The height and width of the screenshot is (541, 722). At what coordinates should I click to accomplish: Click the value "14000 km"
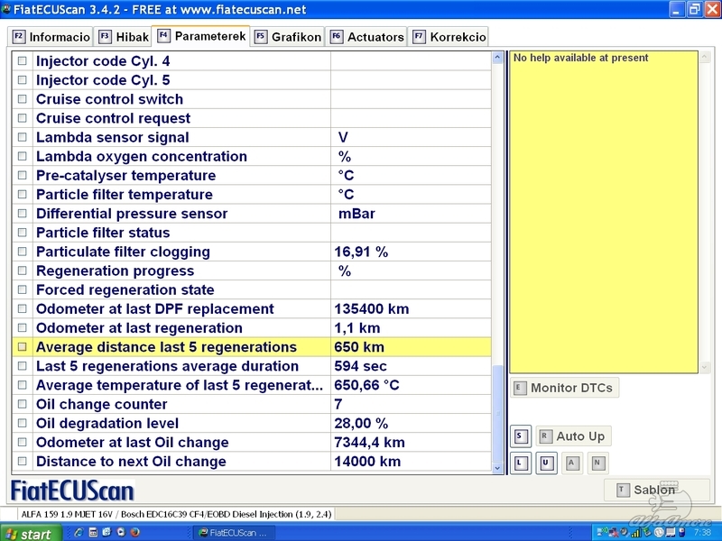click(x=367, y=462)
